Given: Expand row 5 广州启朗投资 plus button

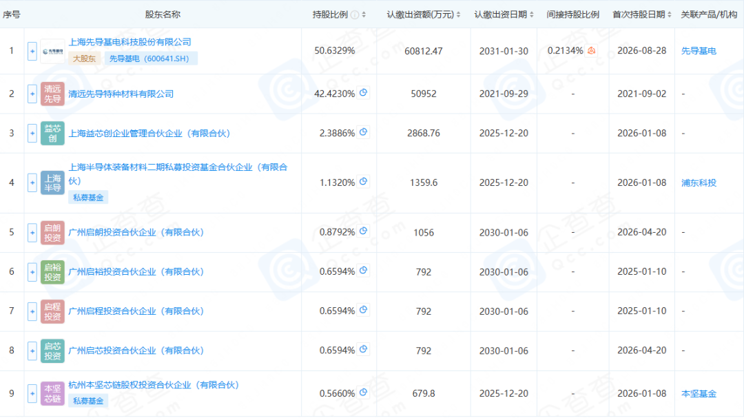Looking at the screenshot, I should [x=32, y=233].
